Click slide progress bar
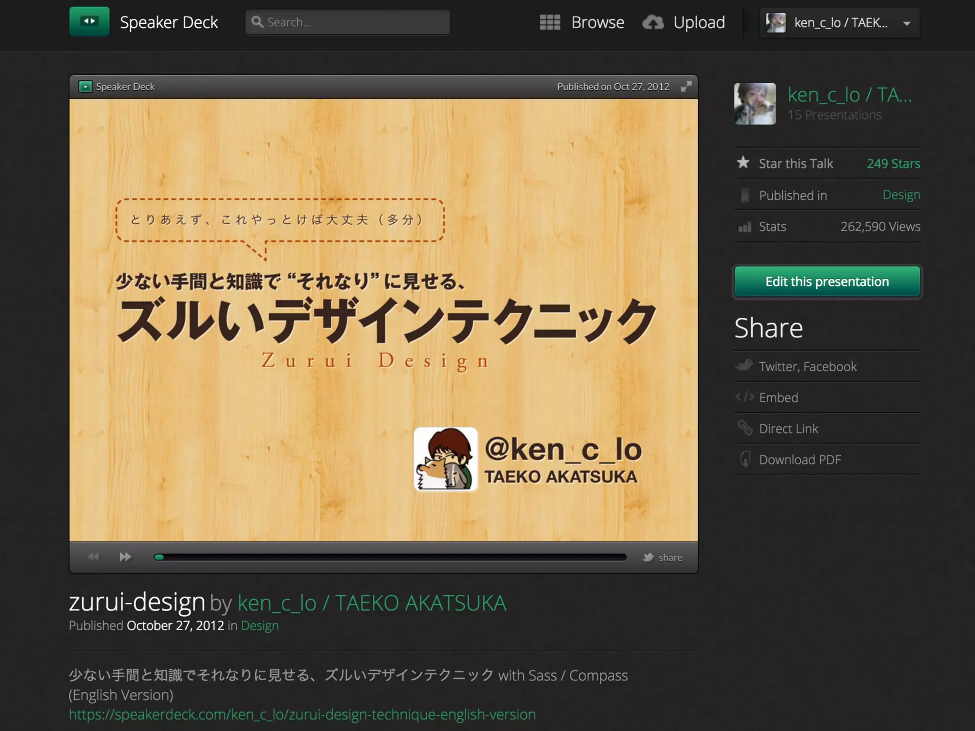This screenshot has height=731, width=975. click(x=390, y=557)
